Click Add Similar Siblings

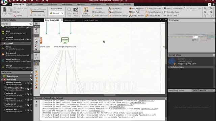pos(118,16)
